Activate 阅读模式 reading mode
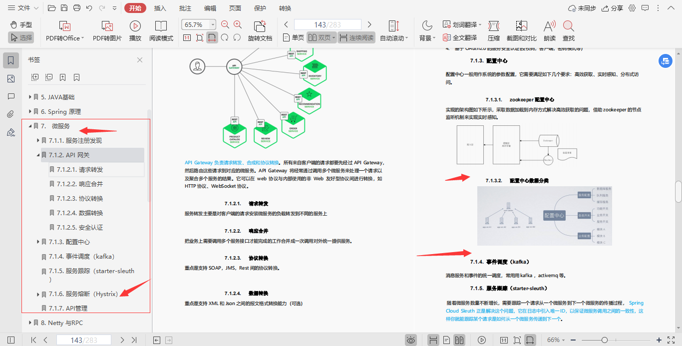682x346 pixels. pos(161,30)
